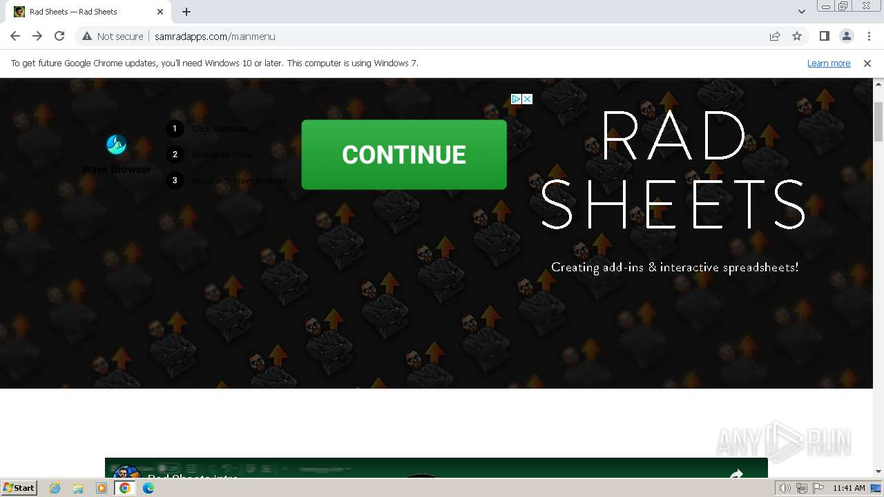
Task: Share this page using the share icon
Action: point(775,36)
